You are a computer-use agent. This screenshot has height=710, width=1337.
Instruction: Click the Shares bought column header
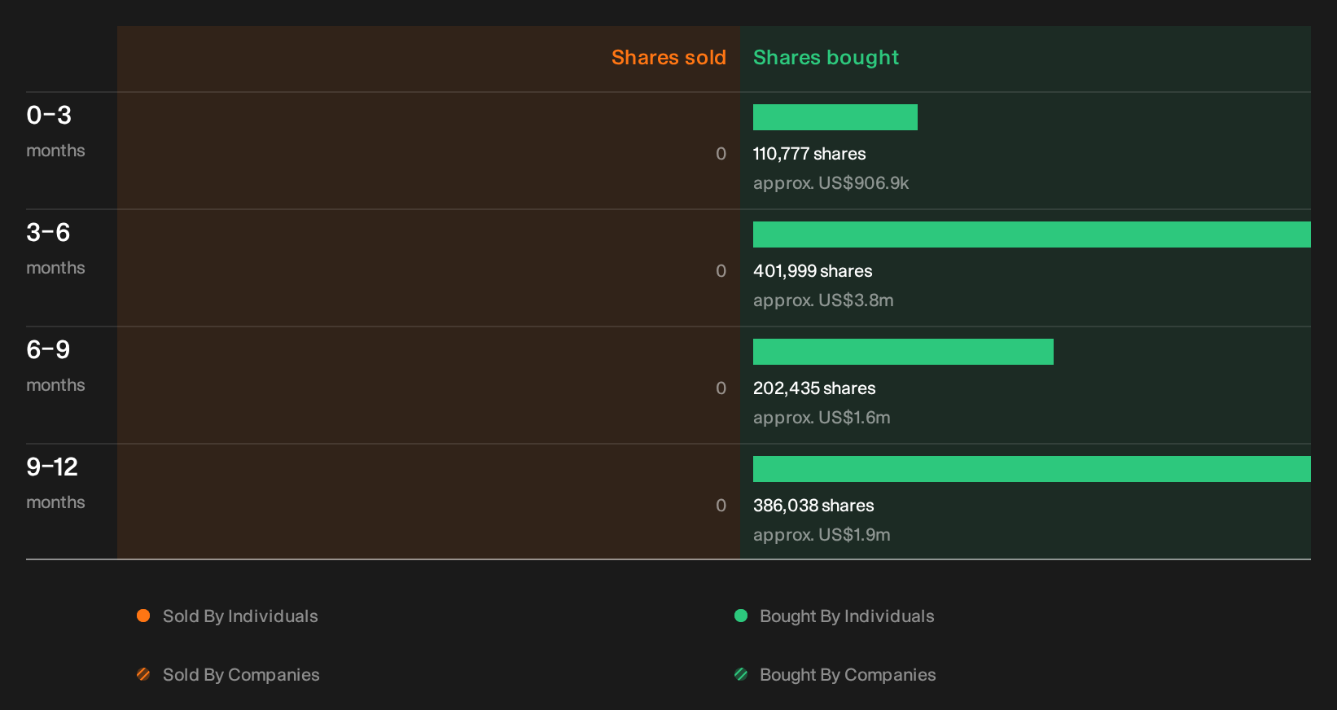826,58
